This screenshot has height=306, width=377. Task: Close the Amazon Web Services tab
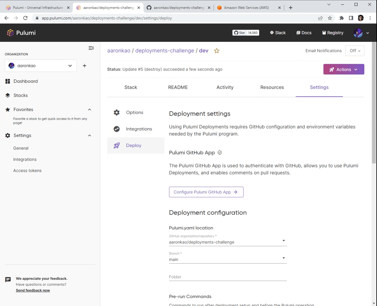(x=279, y=8)
